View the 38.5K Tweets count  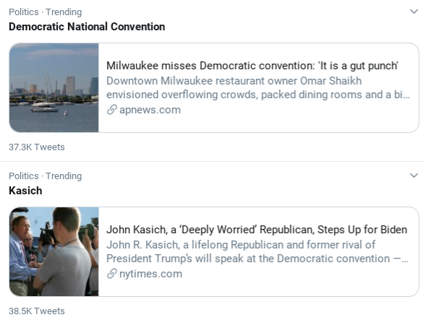[37, 311]
